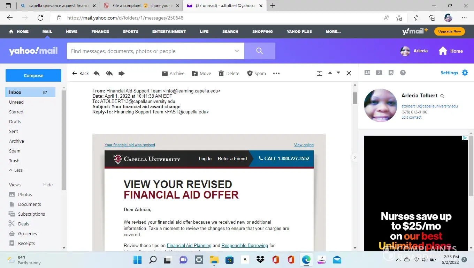The width and height of the screenshot is (474, 268).
Task: Expand the MORE... navigation menu
Action: pyautogui.click(x=333, y=31)
